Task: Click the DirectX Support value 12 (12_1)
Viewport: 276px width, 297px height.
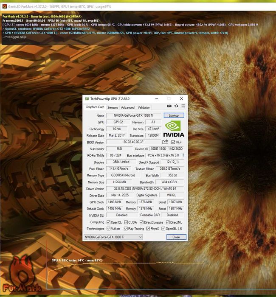Action: coord(172,162)
